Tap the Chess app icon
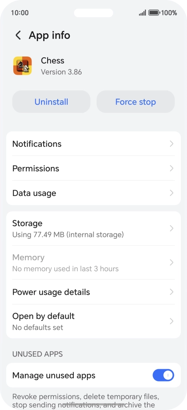The image size is (187, 410). (22, 66)
